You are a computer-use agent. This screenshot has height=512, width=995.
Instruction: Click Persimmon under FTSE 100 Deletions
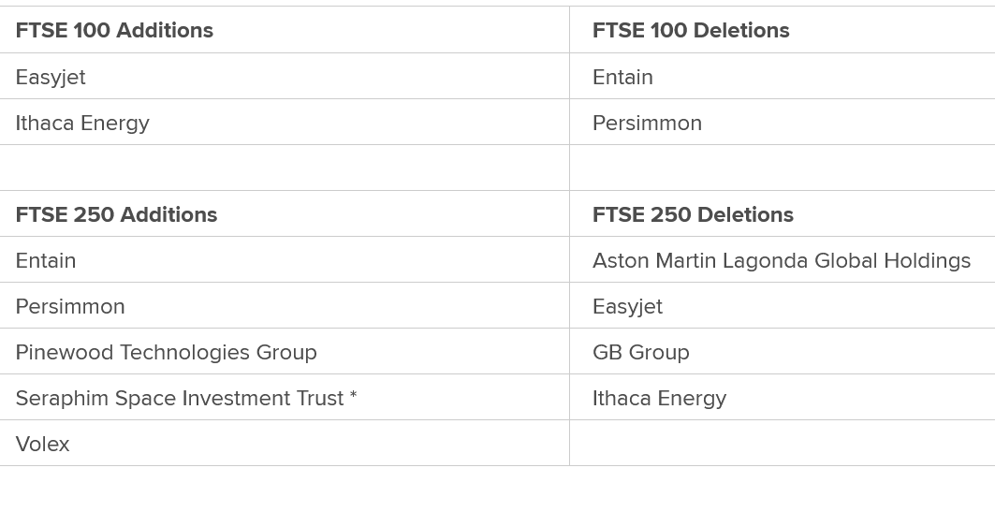[783, 122]
